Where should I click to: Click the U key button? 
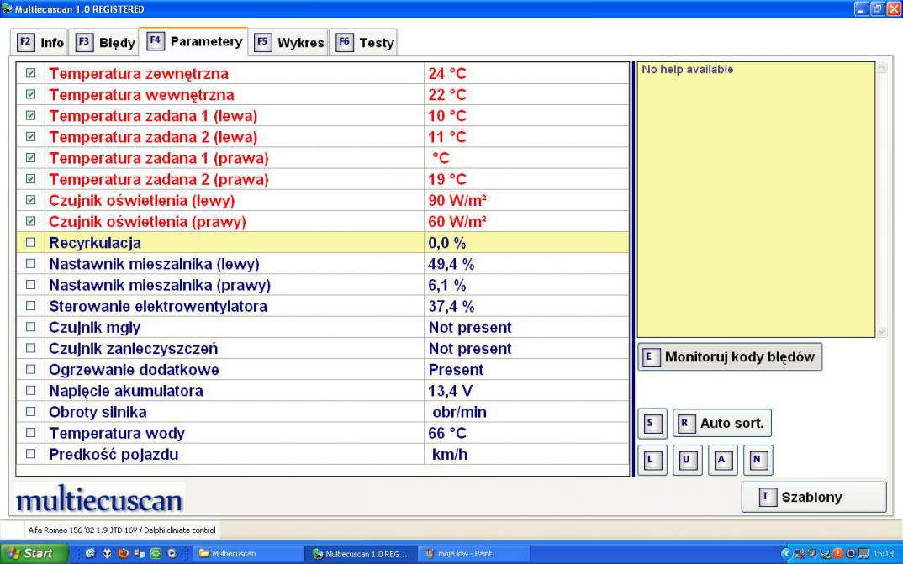click(686, 460)
